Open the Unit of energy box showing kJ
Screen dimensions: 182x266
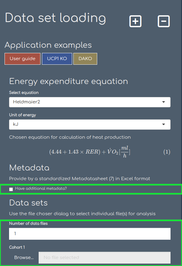click(x=90, y=125)
